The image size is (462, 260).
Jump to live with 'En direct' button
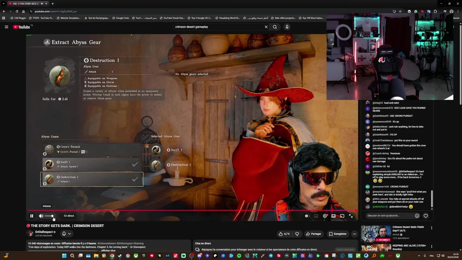point(67,216)
